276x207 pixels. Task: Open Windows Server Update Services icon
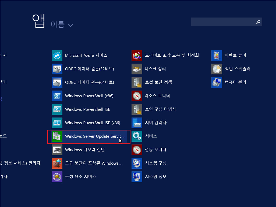coord(57,136)
